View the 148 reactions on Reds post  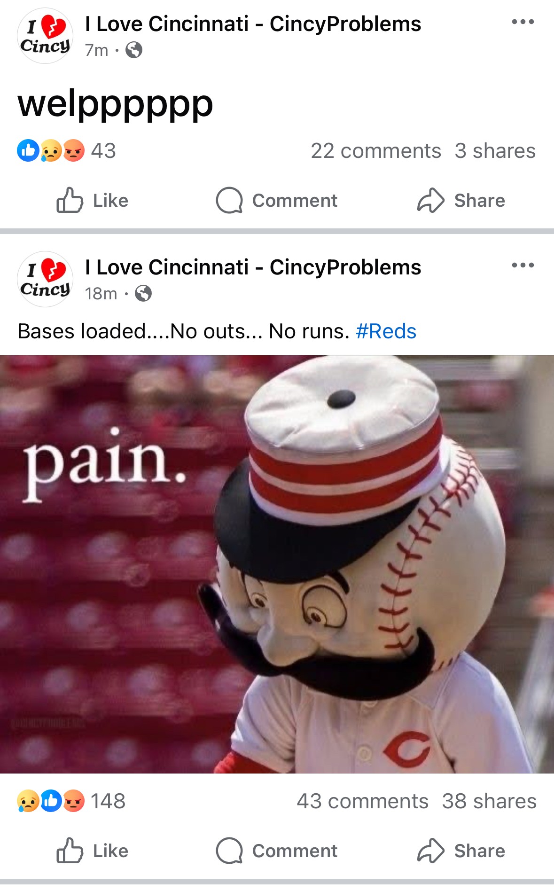(71, 801)
